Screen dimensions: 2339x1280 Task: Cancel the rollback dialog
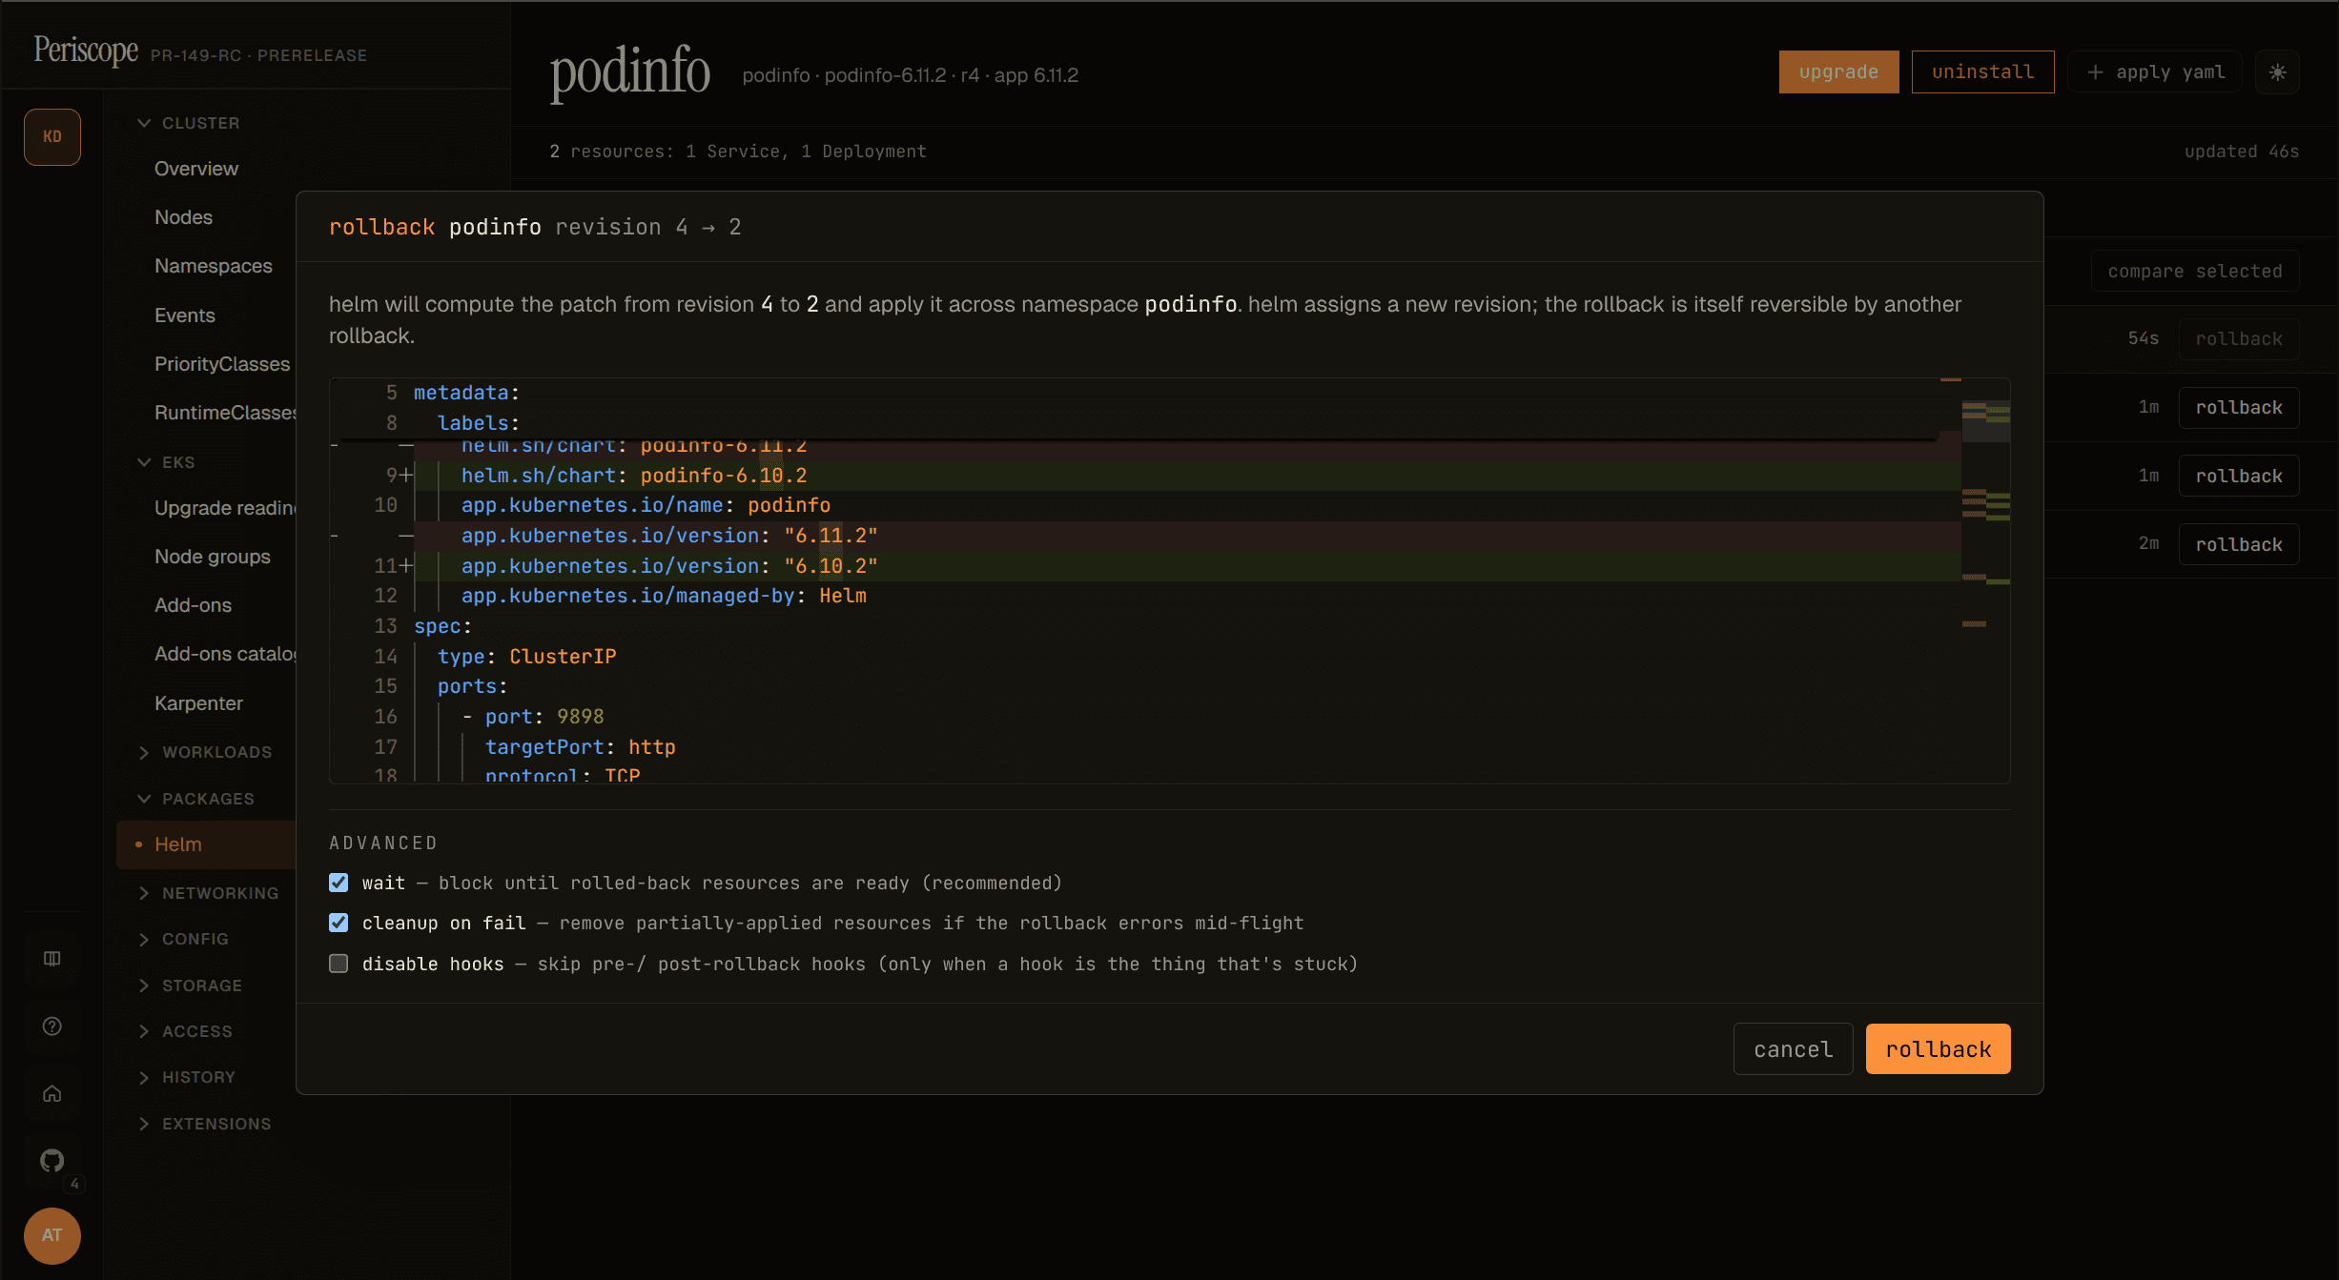1793,1049
